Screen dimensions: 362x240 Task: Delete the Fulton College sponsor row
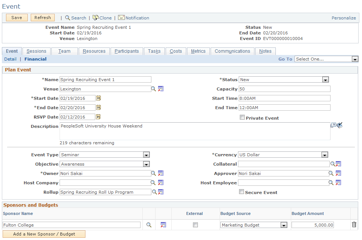pos(354,225)
